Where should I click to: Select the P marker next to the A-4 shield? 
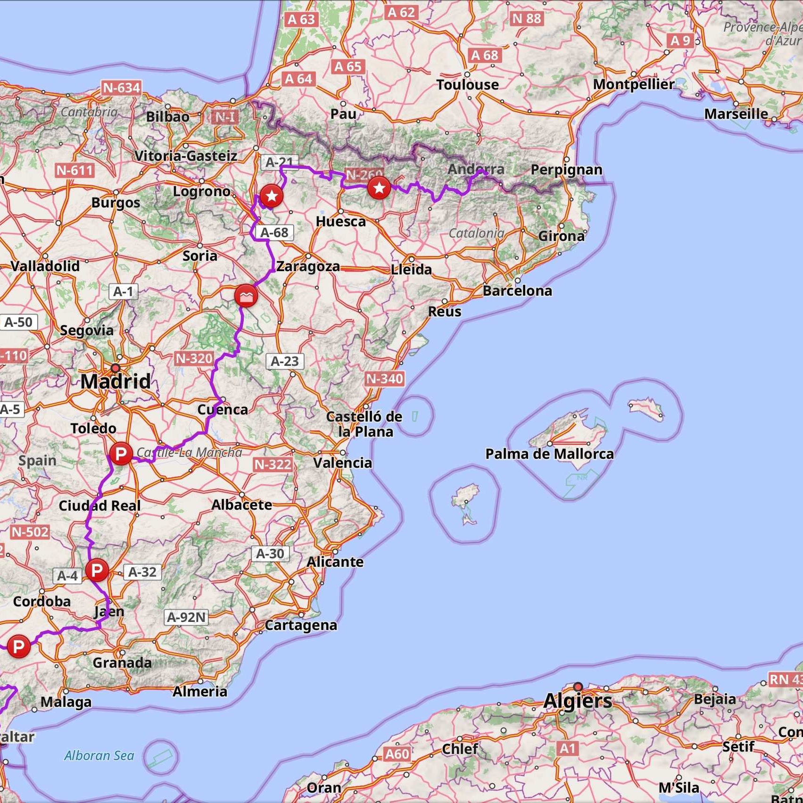(x=97, y=570)
